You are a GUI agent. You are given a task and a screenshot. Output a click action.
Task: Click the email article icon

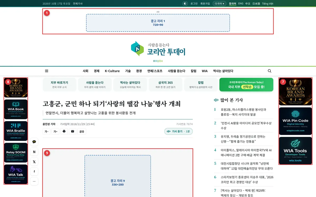coord(73,131)
